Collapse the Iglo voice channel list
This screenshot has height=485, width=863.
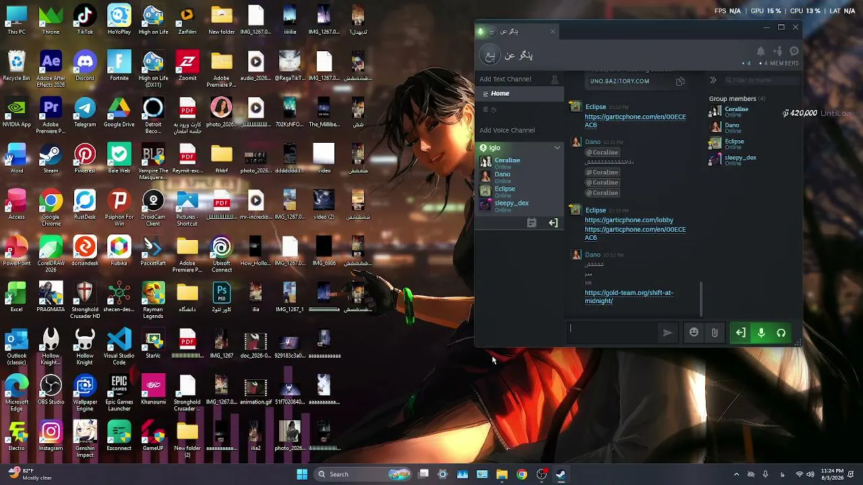coord(557,148)
